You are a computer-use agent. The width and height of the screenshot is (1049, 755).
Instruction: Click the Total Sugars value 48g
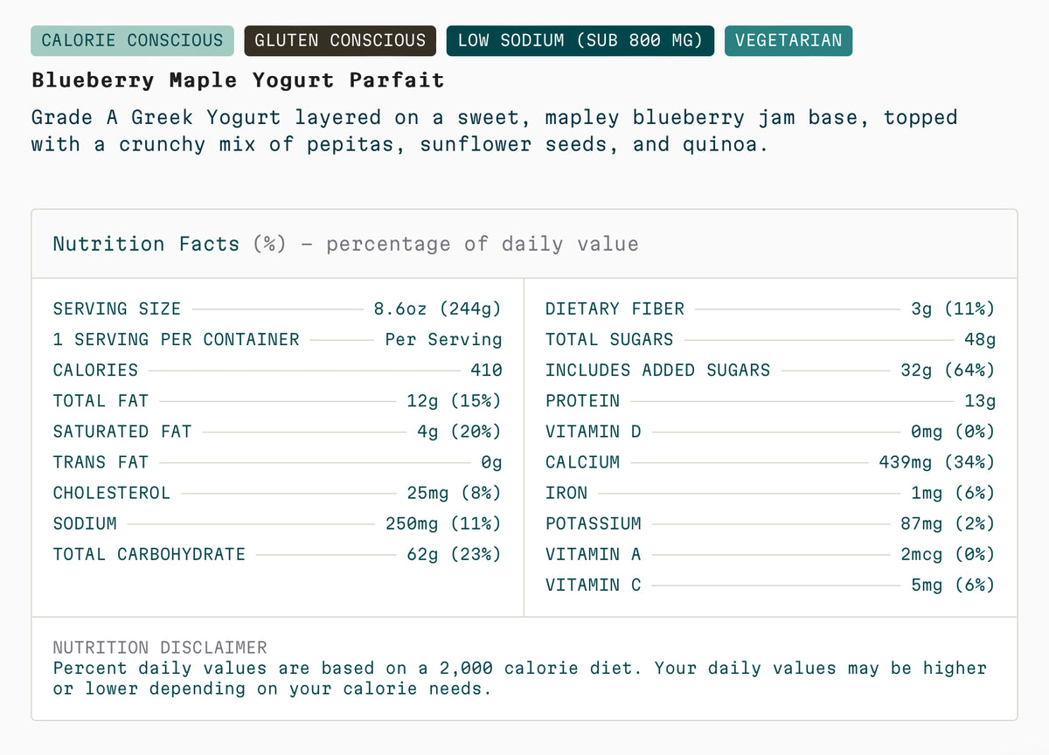(980, 339)
